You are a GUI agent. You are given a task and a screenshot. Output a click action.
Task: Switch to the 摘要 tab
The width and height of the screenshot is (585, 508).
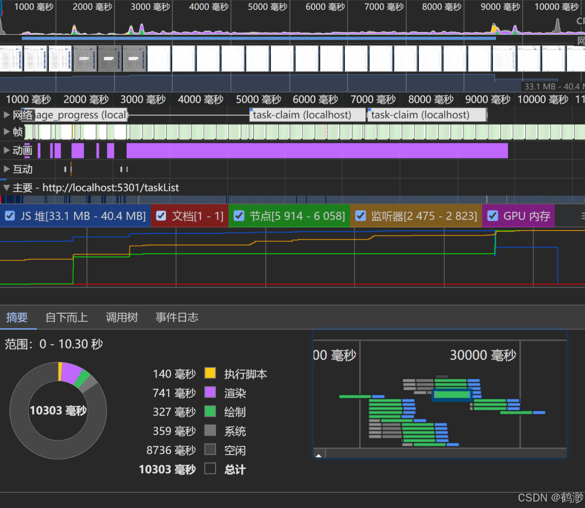click(17, 317)
